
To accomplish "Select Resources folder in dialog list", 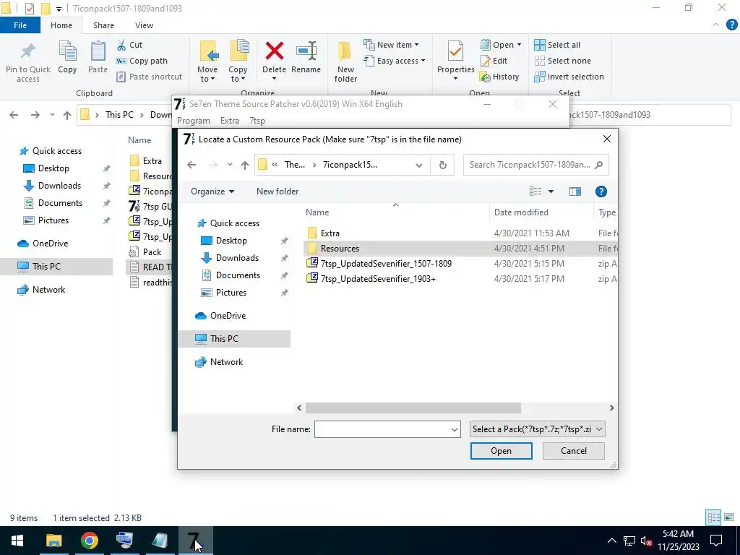I will point(340,249).
